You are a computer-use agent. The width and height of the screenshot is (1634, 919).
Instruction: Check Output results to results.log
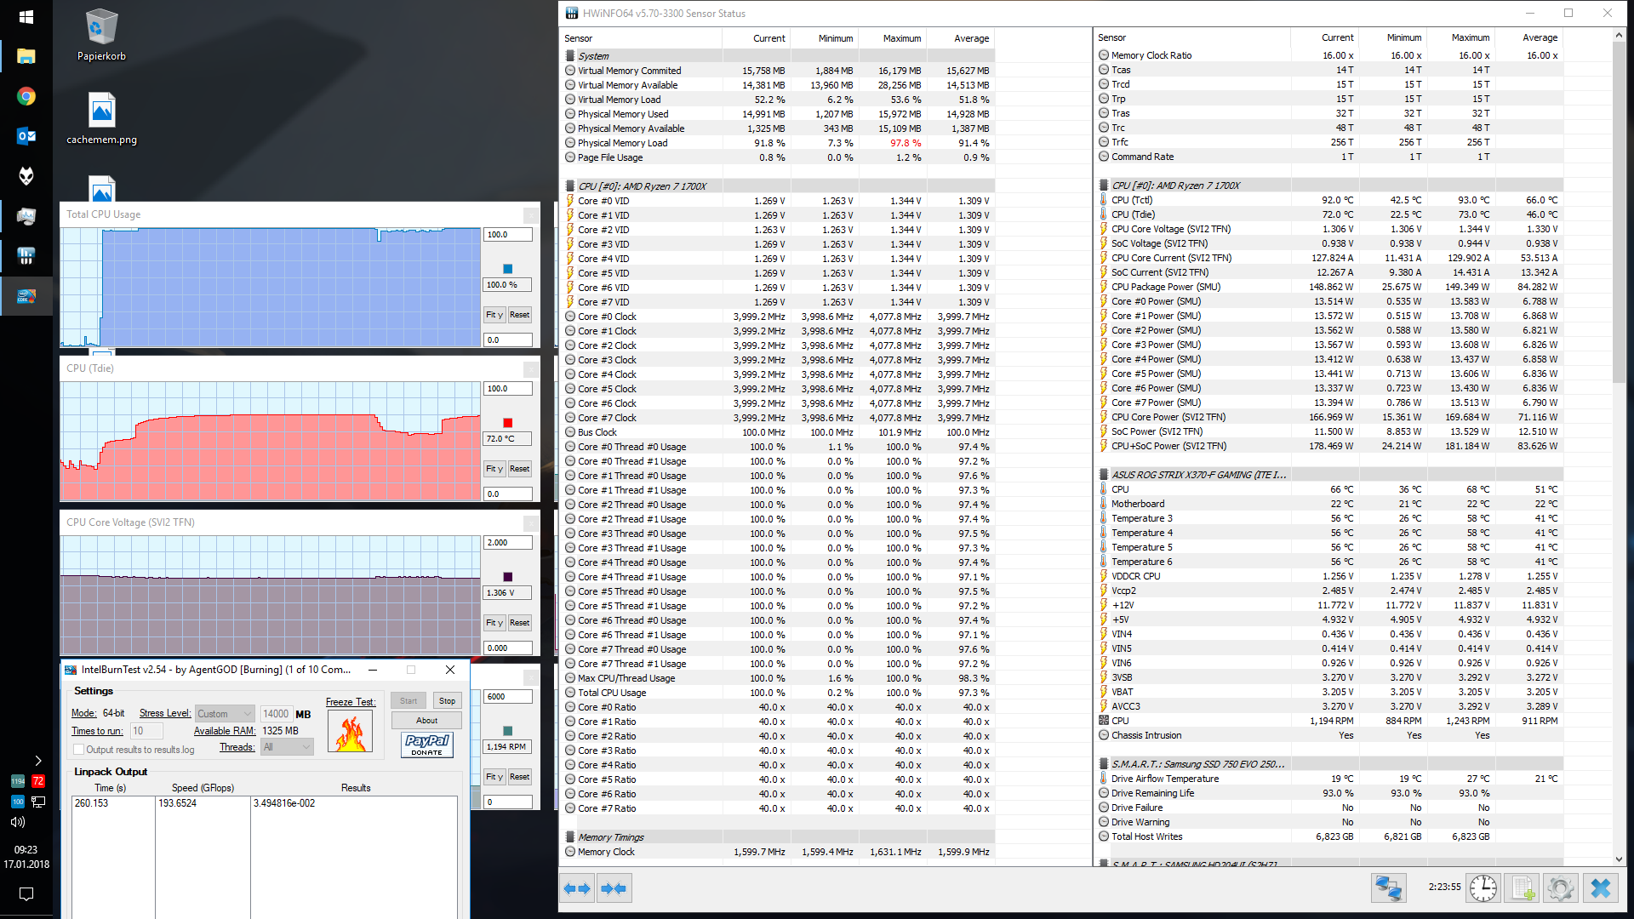click(78, 750)
